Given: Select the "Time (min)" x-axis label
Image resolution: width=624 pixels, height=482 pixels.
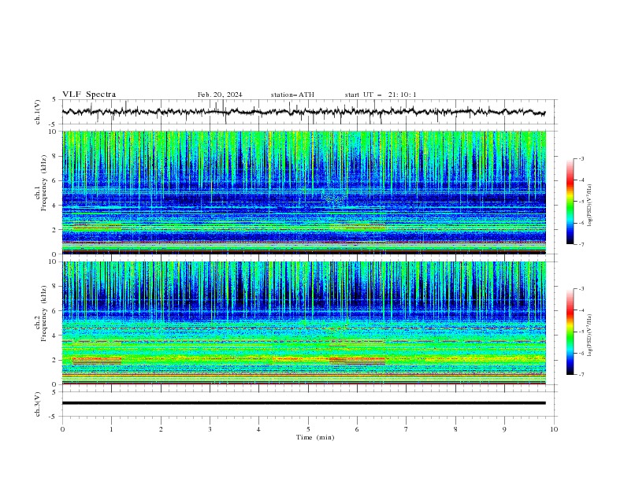Looking at the screenshot, I should [315, 437].
